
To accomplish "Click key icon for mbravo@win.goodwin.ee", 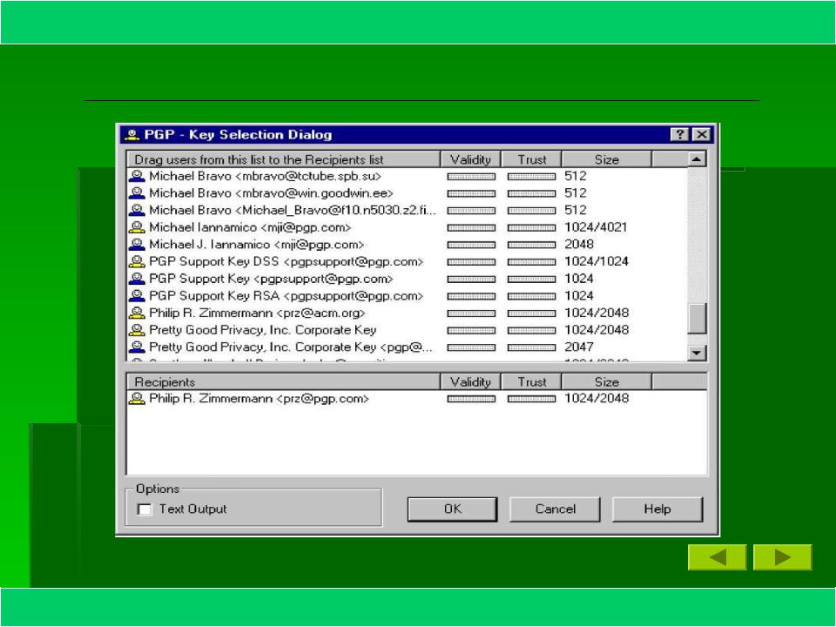I will [137, 193].
